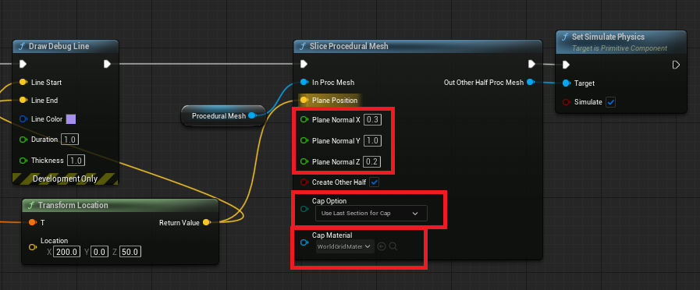Click the Create Other Half boolean pin
Image resolution: width=700 pixels, height=290 pixels.
[304, 182]
